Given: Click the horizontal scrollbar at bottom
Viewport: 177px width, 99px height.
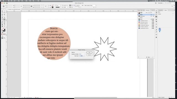Looking at the screenshot, I should coord(96,98).
